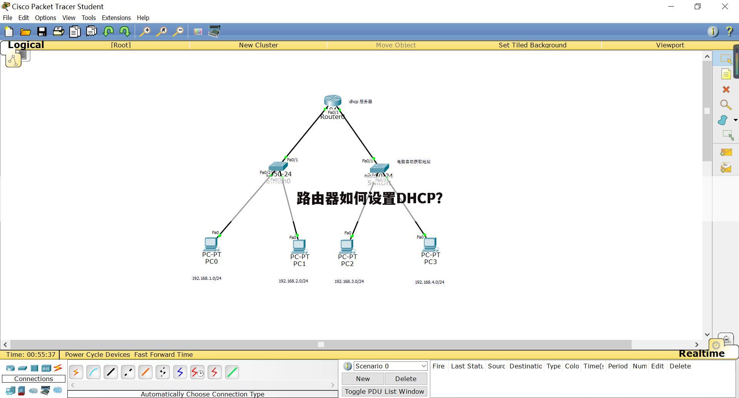
Task: Open the Drawing Palette icon
Action: click(x=198, y=32)
